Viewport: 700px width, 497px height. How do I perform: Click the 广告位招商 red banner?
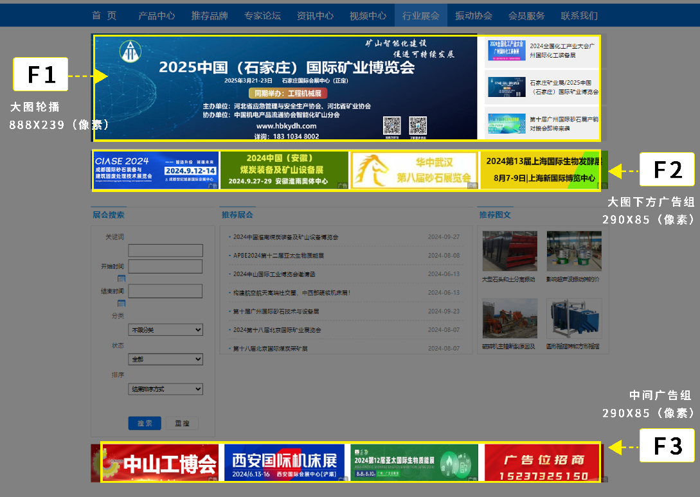[x=543, y=462]
